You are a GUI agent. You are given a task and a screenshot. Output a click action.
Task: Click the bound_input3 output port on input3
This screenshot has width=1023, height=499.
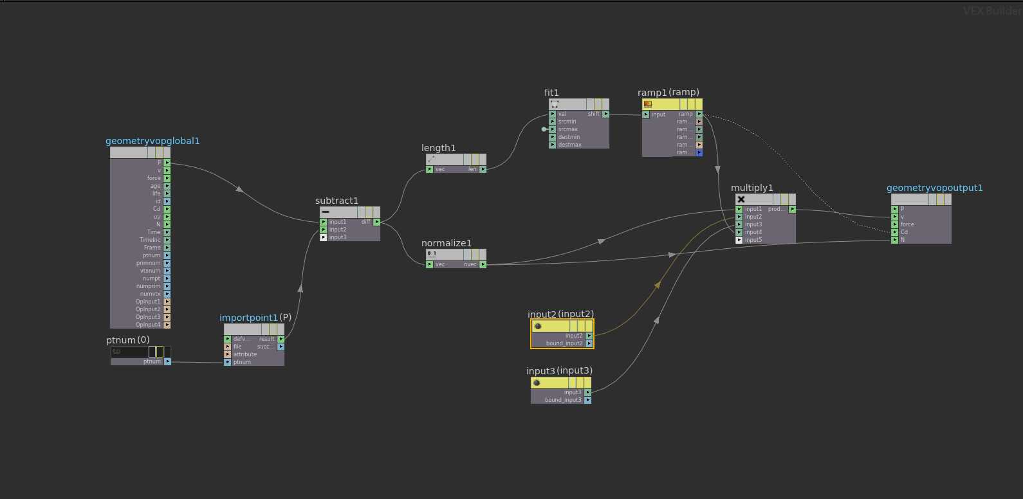[x=587, y=400]
